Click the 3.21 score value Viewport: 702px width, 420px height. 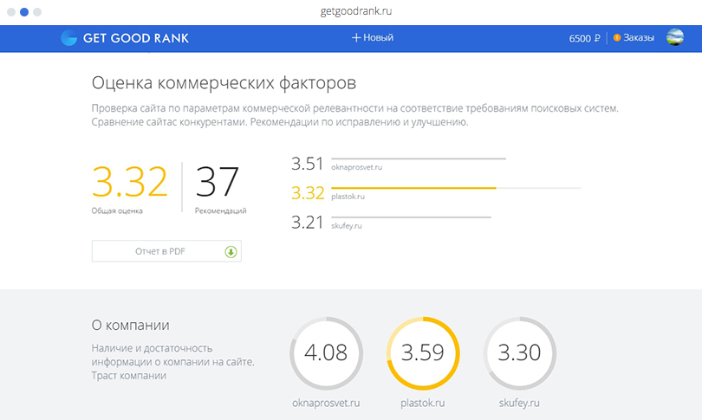click(x=307, y=223)
